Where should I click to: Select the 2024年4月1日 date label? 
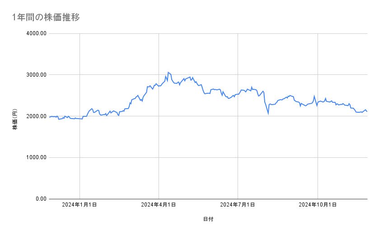coord(159,205)
